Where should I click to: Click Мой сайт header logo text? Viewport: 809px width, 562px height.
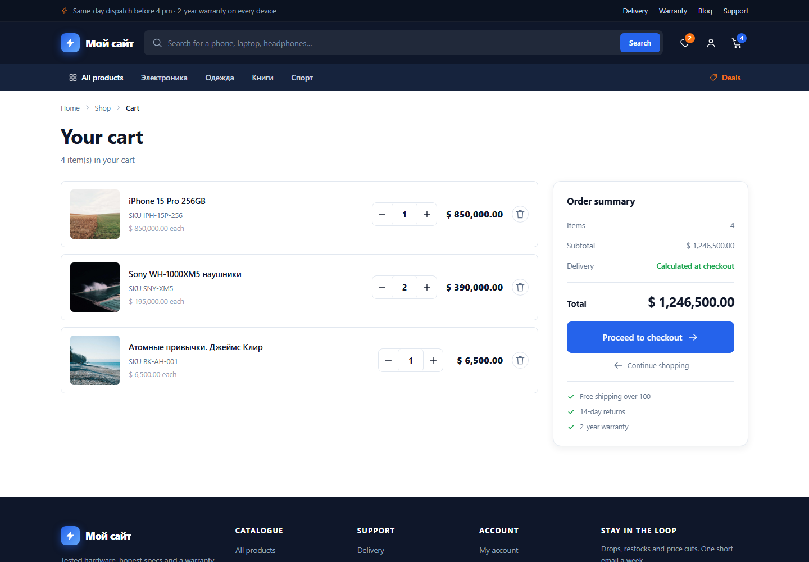110,43
